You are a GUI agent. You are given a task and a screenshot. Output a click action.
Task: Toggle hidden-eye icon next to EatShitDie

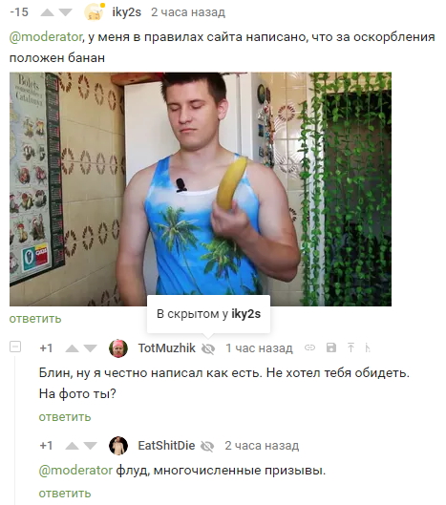pos(207,447)
